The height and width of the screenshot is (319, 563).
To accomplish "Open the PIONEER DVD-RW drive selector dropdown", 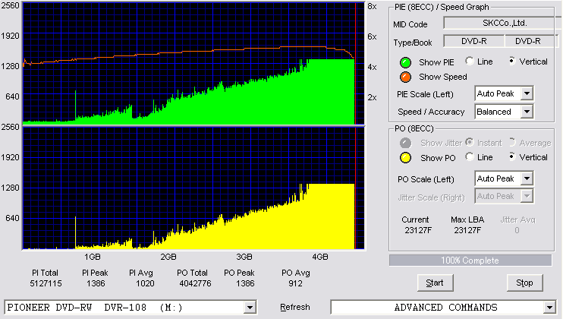I will coord(250,308).
